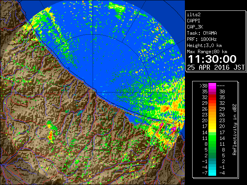This screenshot has width=247, height=185.
Task: Click the '---' label at top of legend
Action: click(x=221, y=86)
